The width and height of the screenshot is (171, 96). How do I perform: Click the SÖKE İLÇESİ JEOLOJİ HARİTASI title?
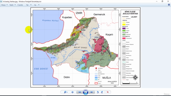130,13
